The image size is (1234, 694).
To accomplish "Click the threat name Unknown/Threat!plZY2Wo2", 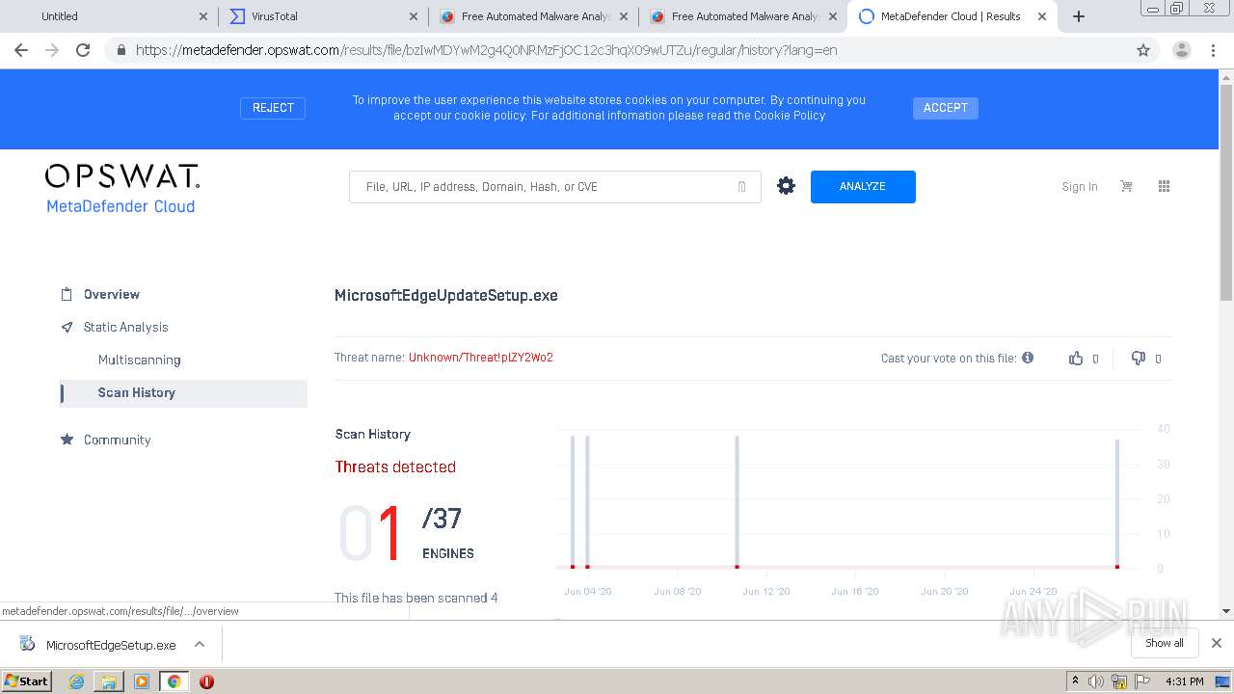I will pyautogui.click(x=480, y=358).
